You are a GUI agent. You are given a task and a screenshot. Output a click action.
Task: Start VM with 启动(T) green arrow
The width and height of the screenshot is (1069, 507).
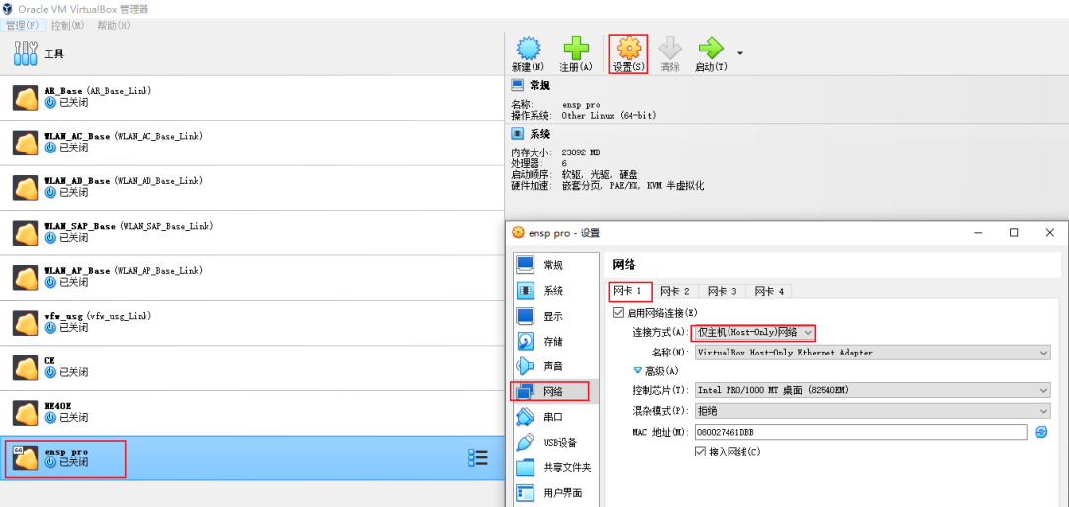pyautogui.click(x=711, y=49)
